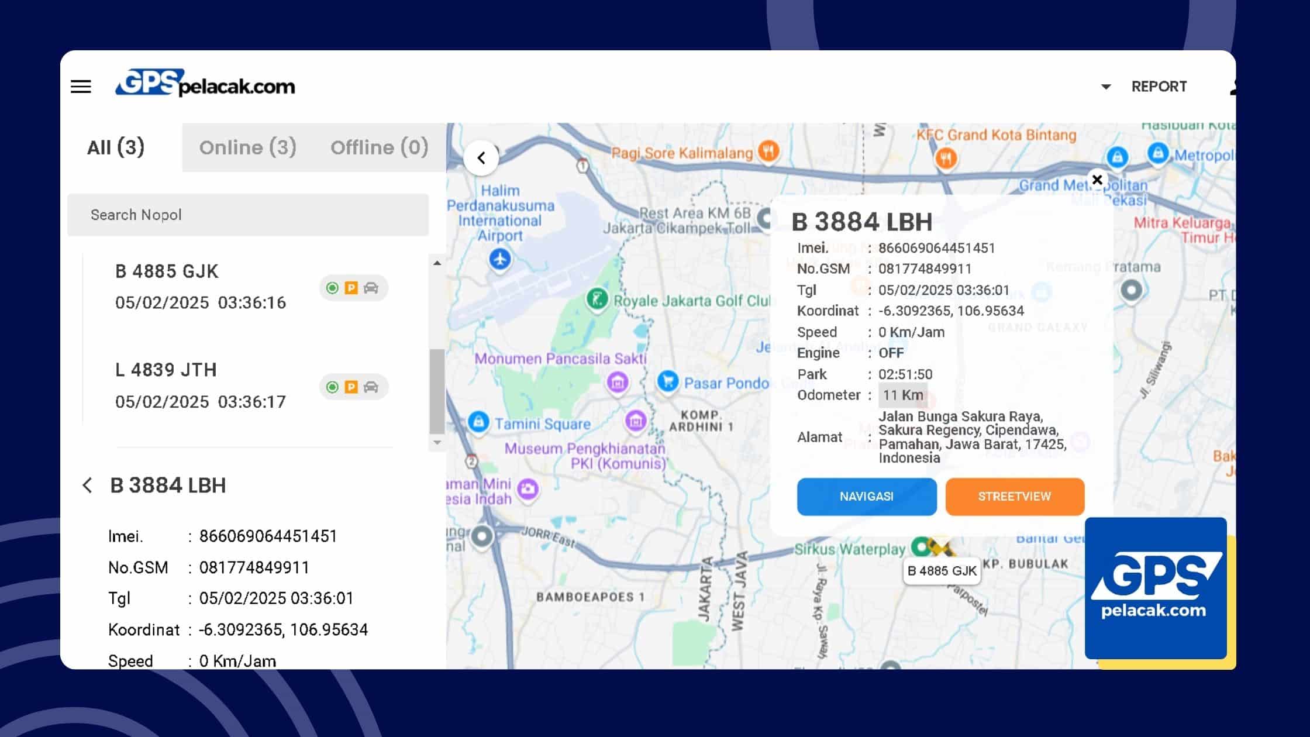Click Koordinat value in sidebar details
Screen dimensions: 1310x737
coord(283,630)
